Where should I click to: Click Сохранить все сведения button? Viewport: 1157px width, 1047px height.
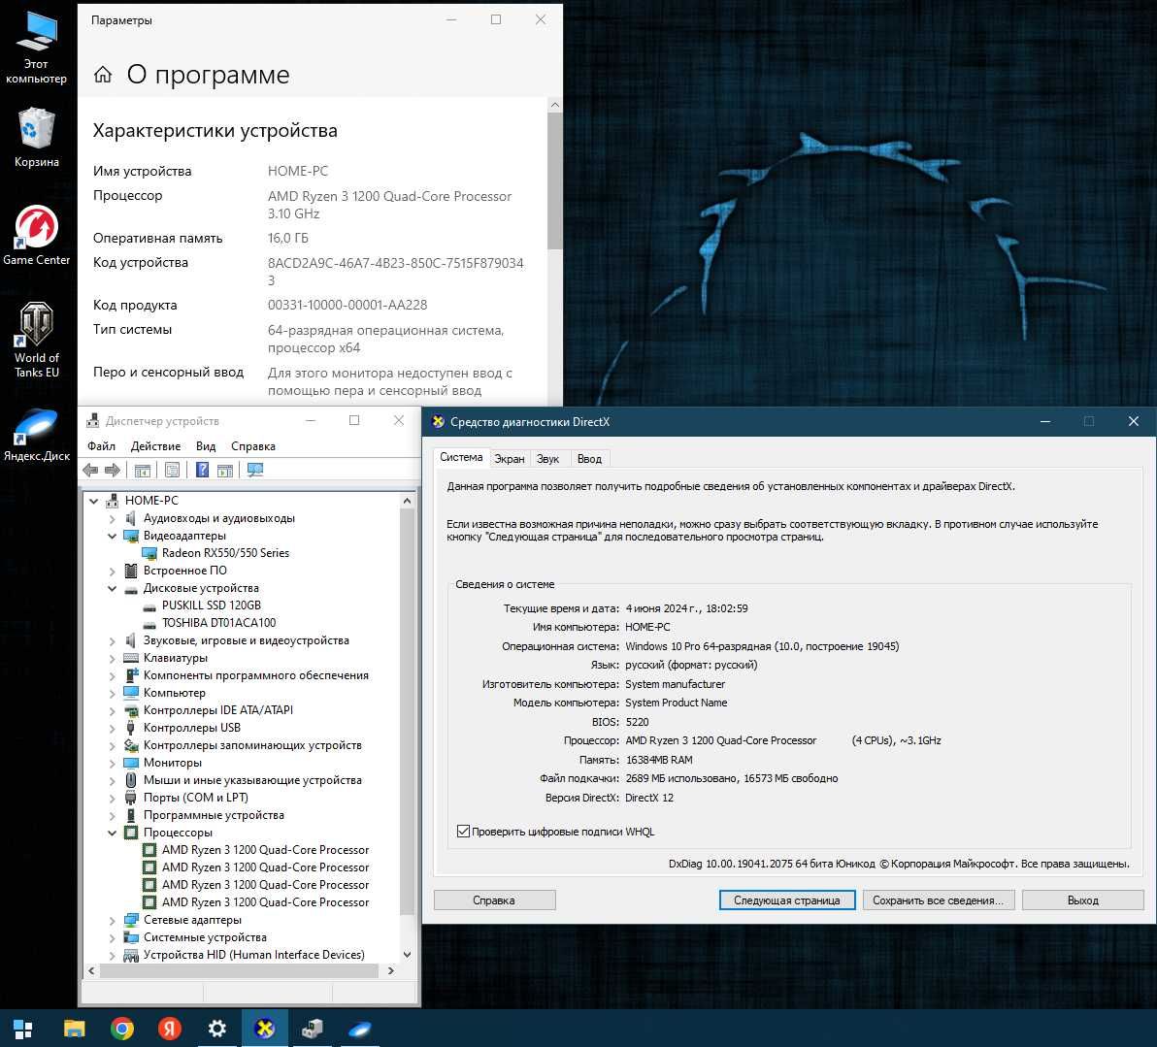938,900
